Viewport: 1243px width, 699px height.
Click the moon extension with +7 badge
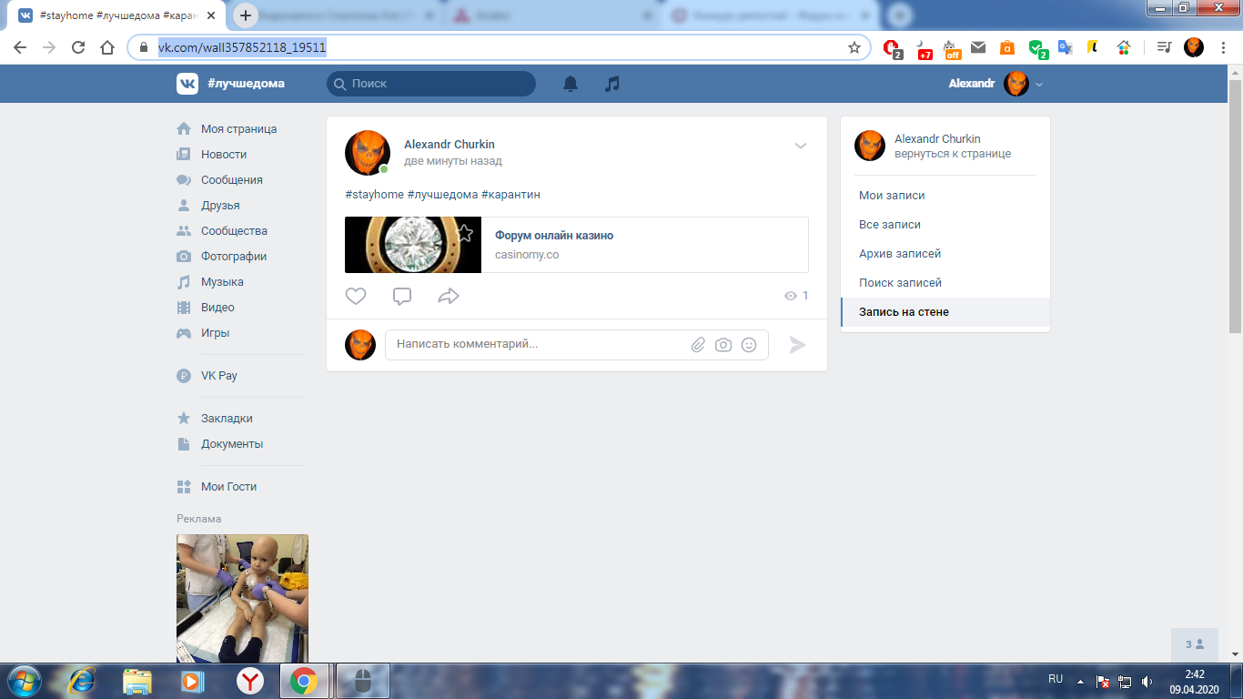pos(924,48)
